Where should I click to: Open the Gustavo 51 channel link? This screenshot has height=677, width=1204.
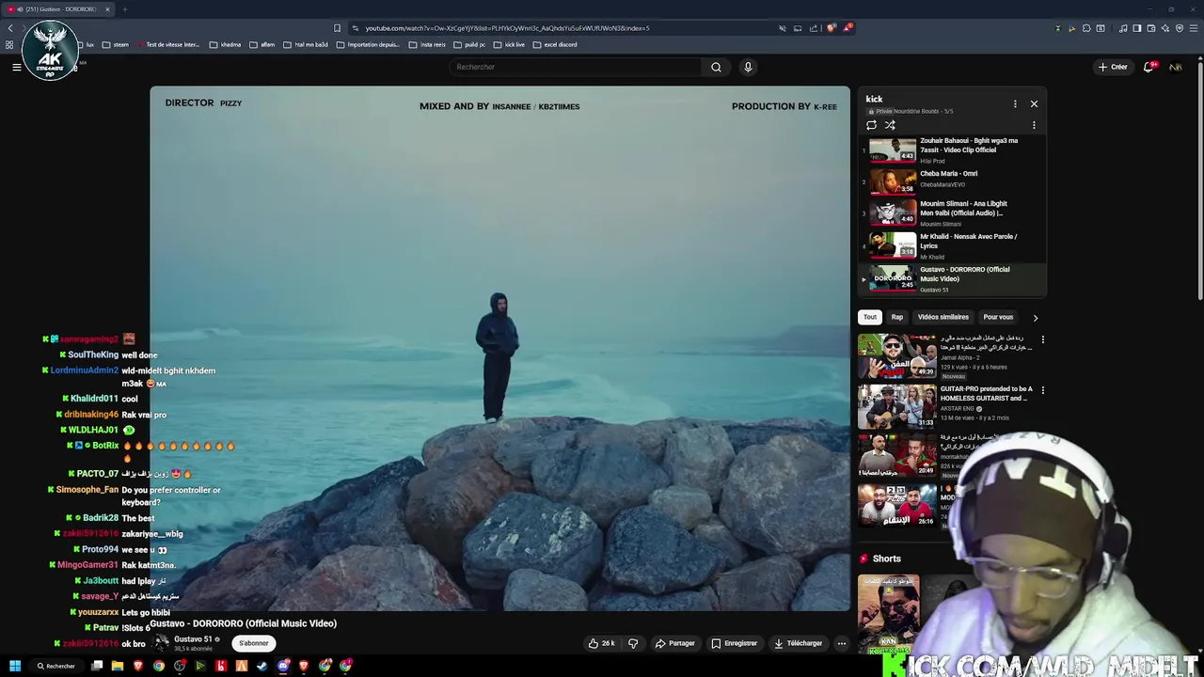(193, 639)
